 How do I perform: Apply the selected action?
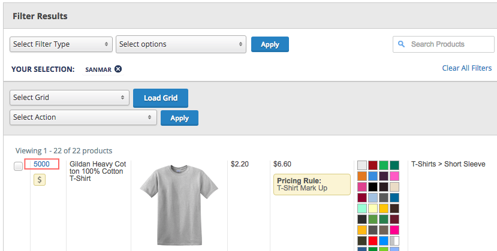point(179,118)
